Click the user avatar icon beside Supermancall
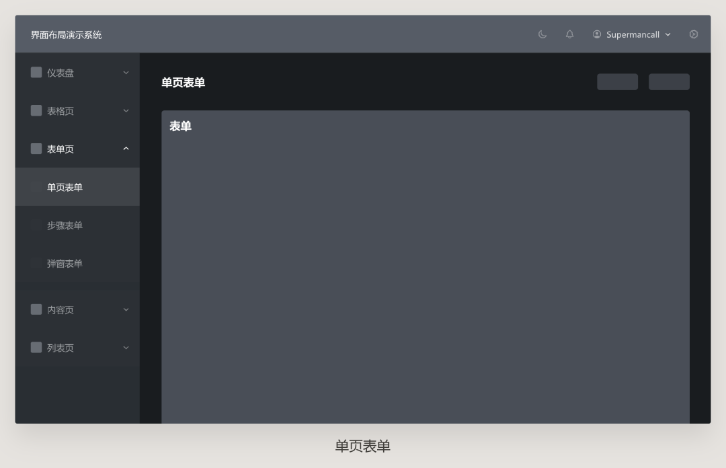This screenshot has width=726, height=468. click(x=597, y=34)
